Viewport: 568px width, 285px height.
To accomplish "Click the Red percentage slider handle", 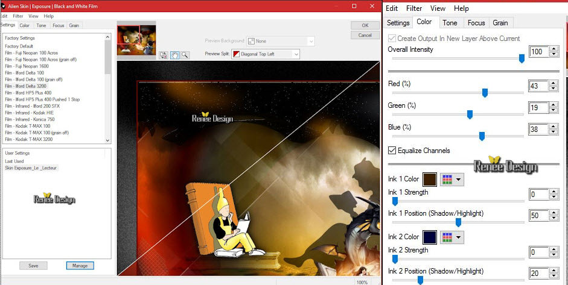I will click(485, 93).
